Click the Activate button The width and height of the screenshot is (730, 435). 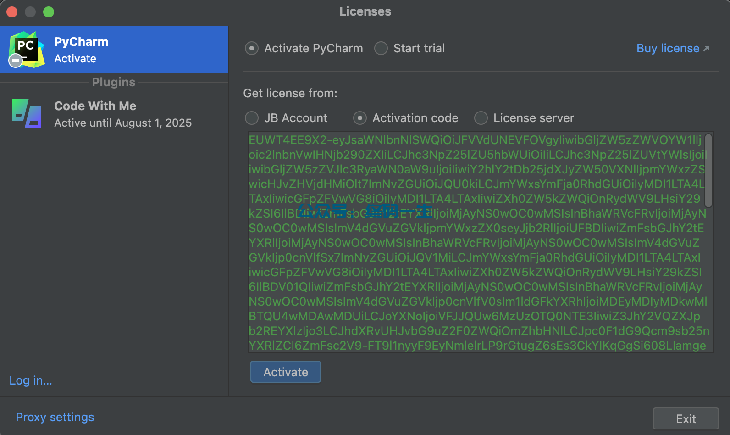[286, 372]
